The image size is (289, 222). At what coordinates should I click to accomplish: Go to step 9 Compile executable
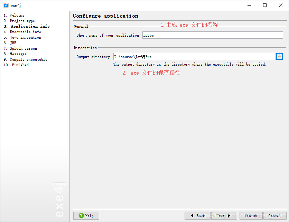26,59
